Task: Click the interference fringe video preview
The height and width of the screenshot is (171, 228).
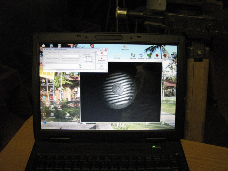Action: click(121, 92)
